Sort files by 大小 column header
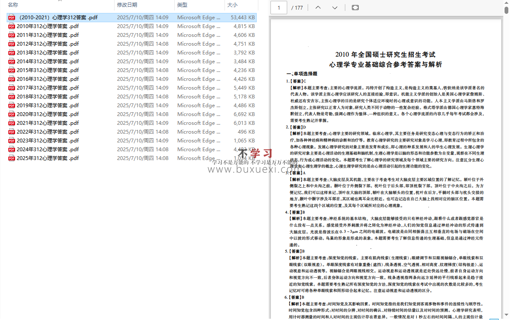Viewport: 510px width, 320px height. coord(232,5)
